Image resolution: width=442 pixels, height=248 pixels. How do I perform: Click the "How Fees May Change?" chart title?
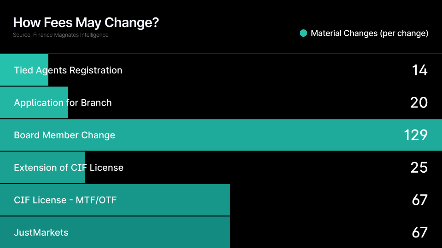86,23
